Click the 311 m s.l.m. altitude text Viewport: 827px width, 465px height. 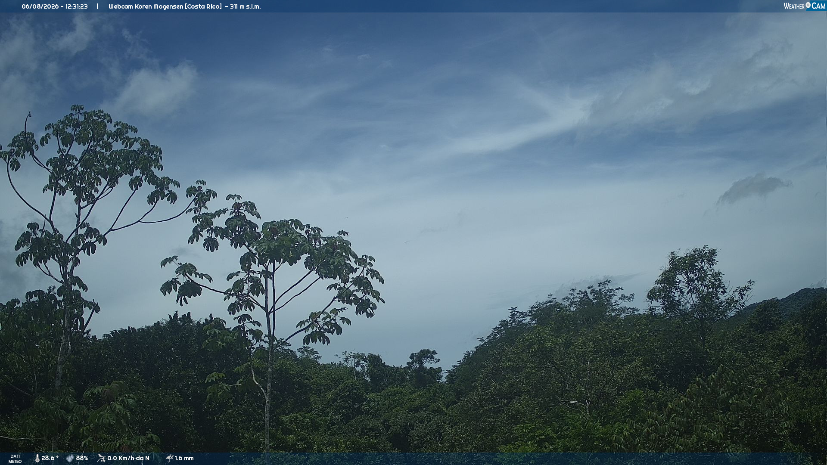click(x=246, y=6)
